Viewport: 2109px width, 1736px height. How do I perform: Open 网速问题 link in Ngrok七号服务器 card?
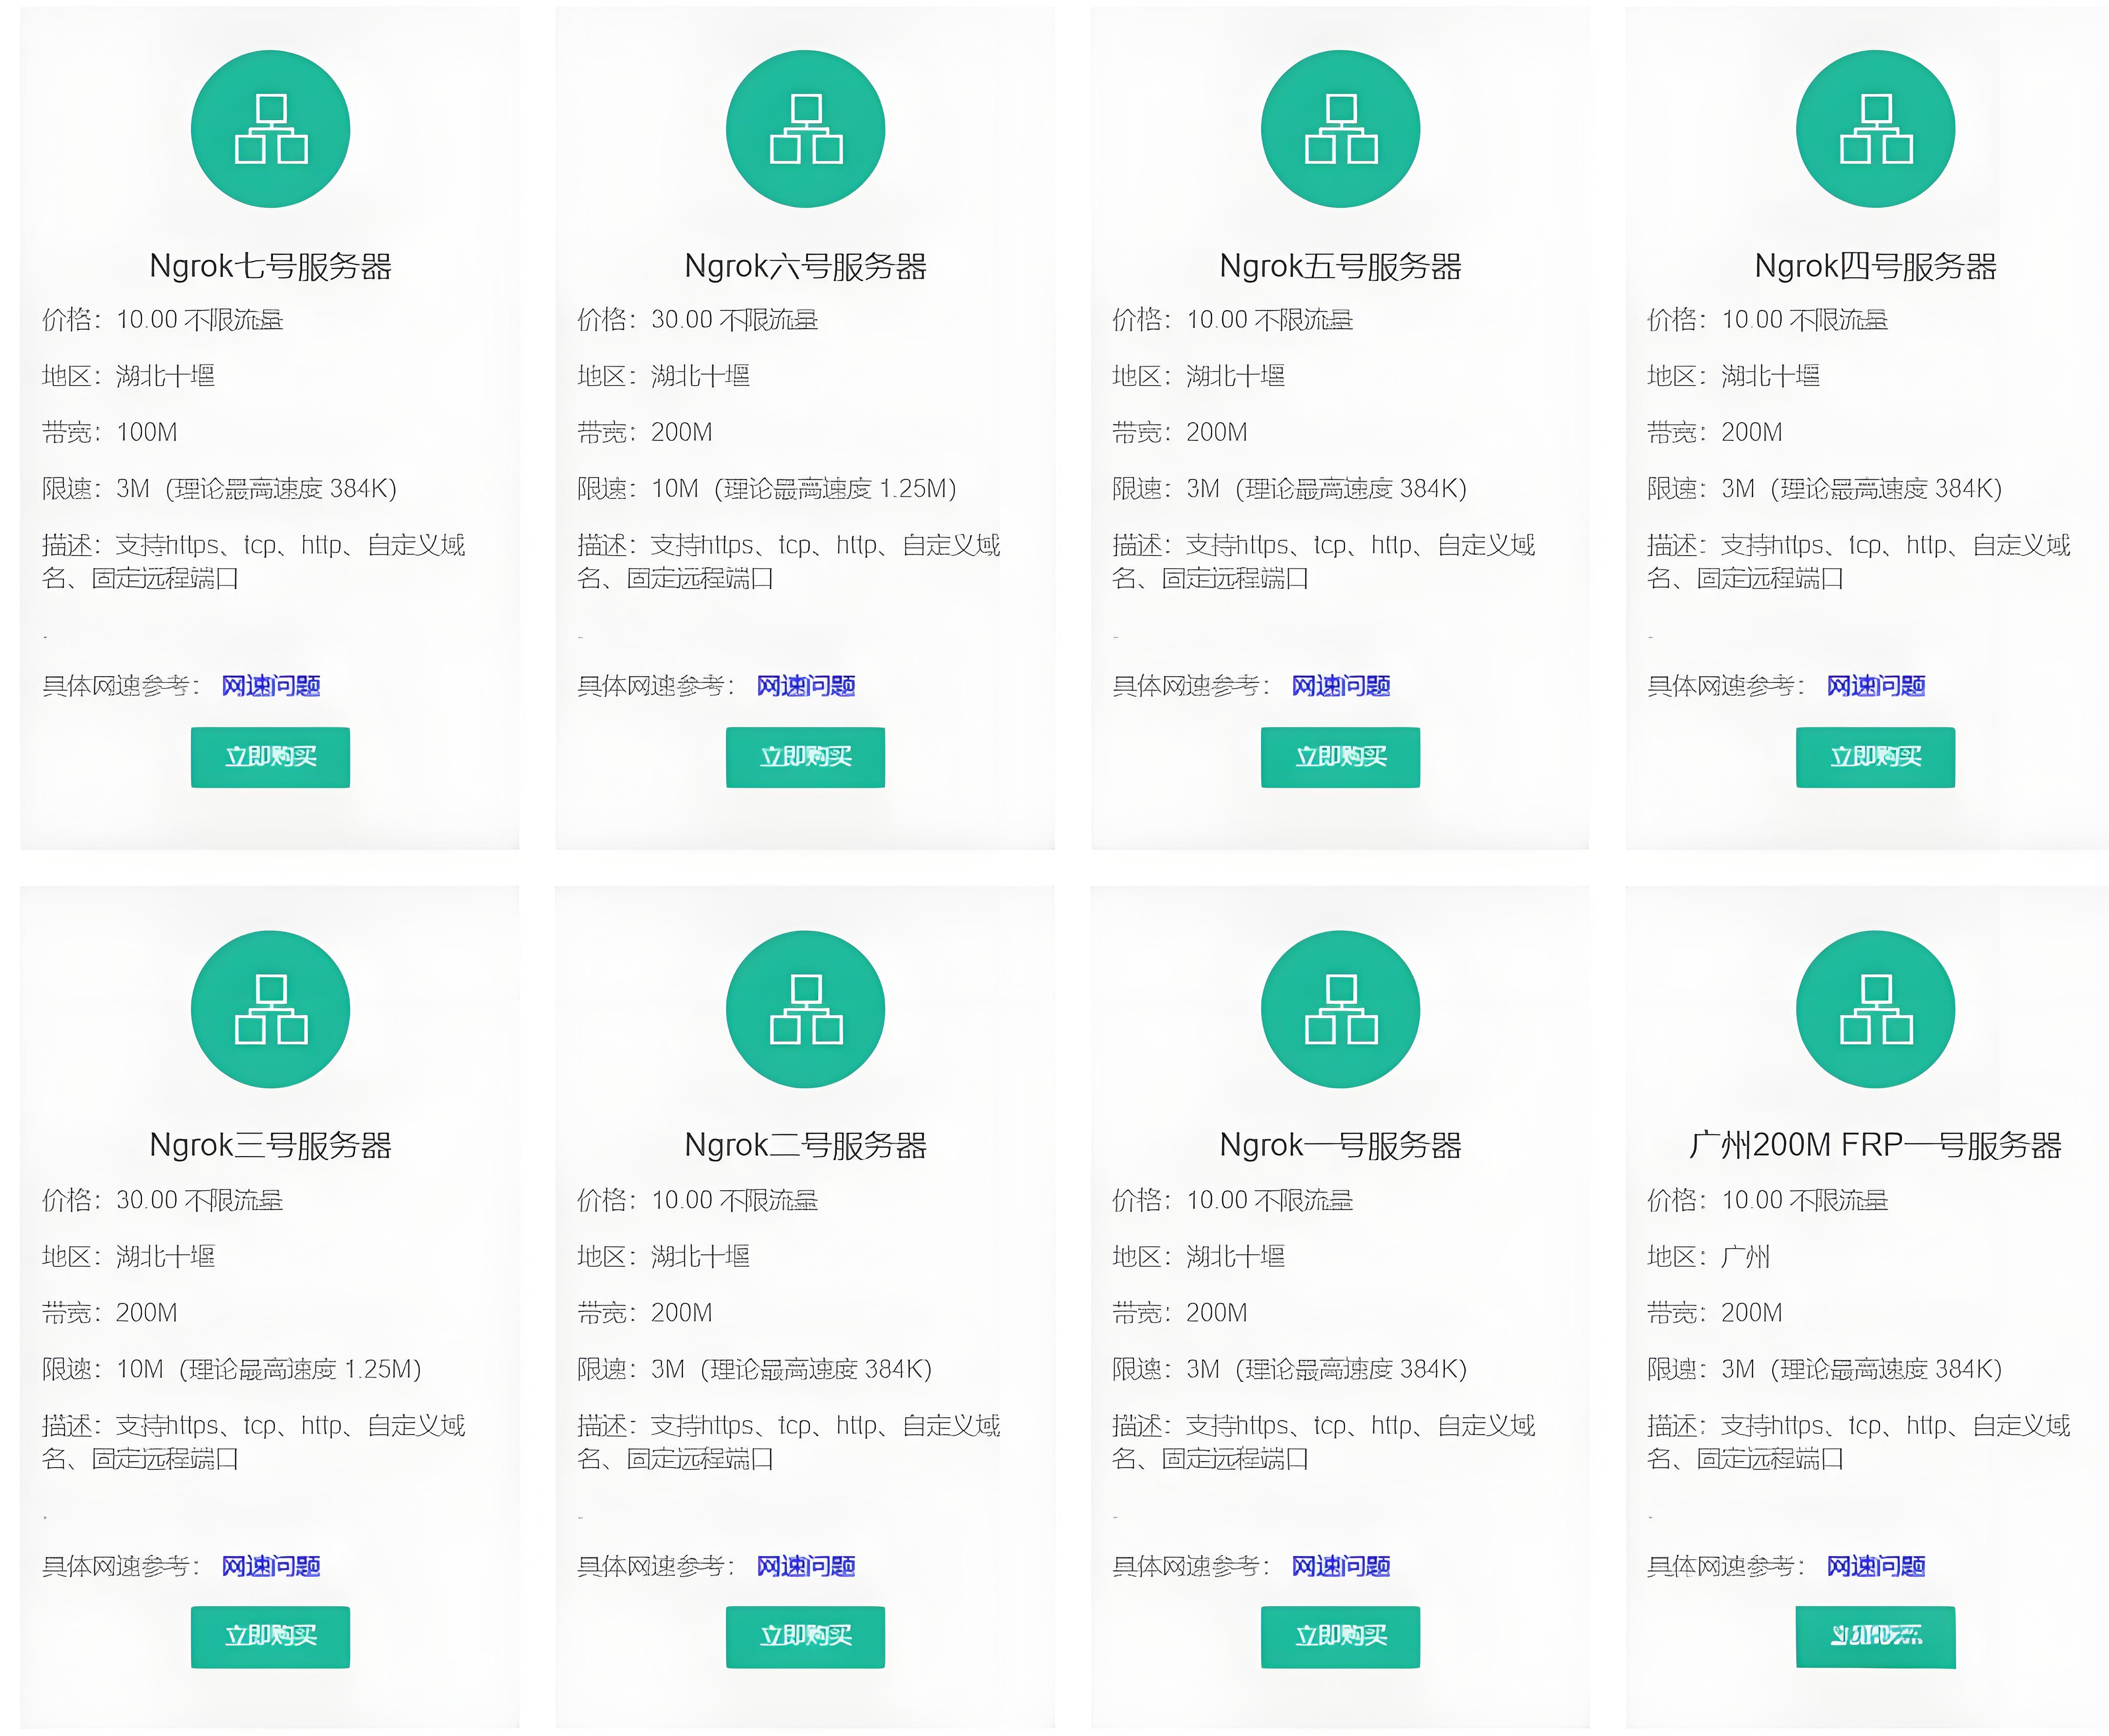pos(270,686)
